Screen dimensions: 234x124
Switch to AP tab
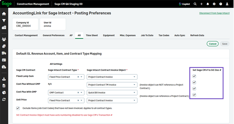71,35
